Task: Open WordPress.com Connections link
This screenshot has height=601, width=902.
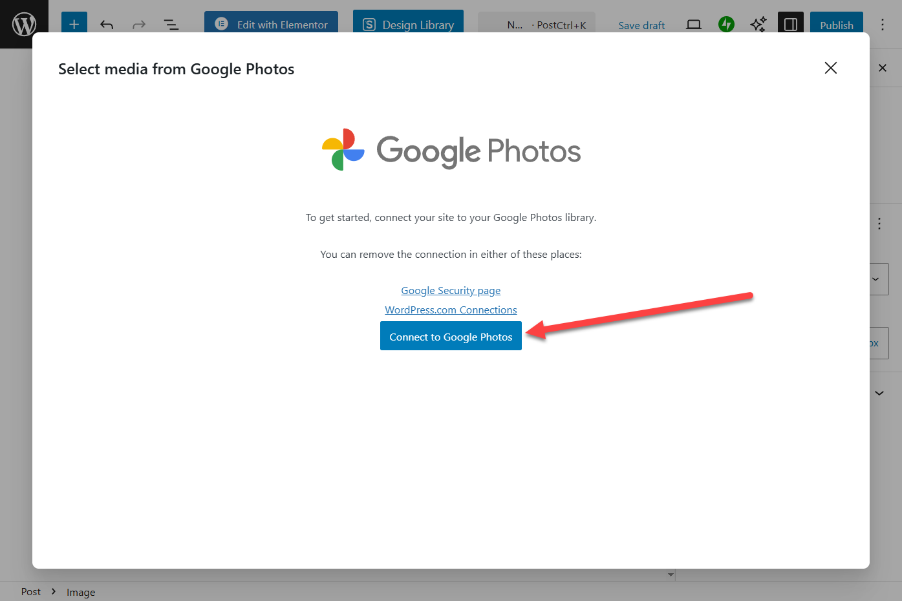Action: 451,310
